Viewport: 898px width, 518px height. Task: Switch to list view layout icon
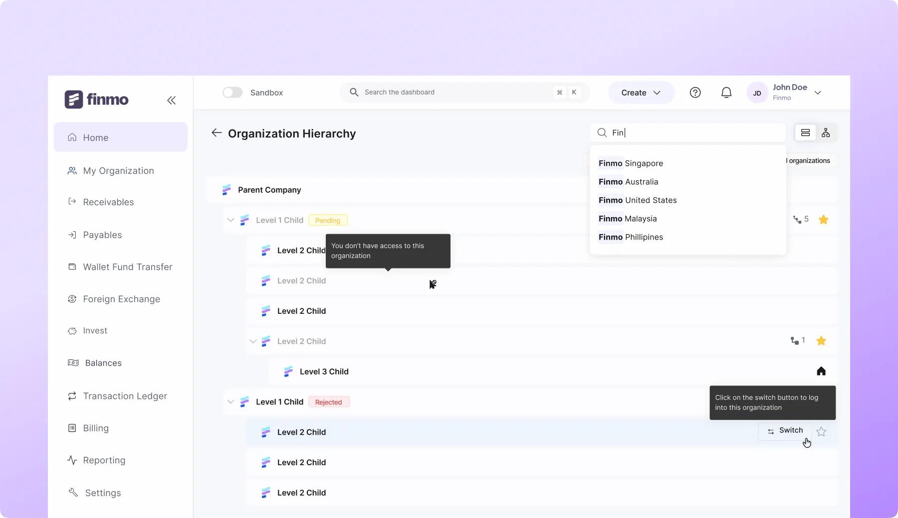tap(805, 132)
